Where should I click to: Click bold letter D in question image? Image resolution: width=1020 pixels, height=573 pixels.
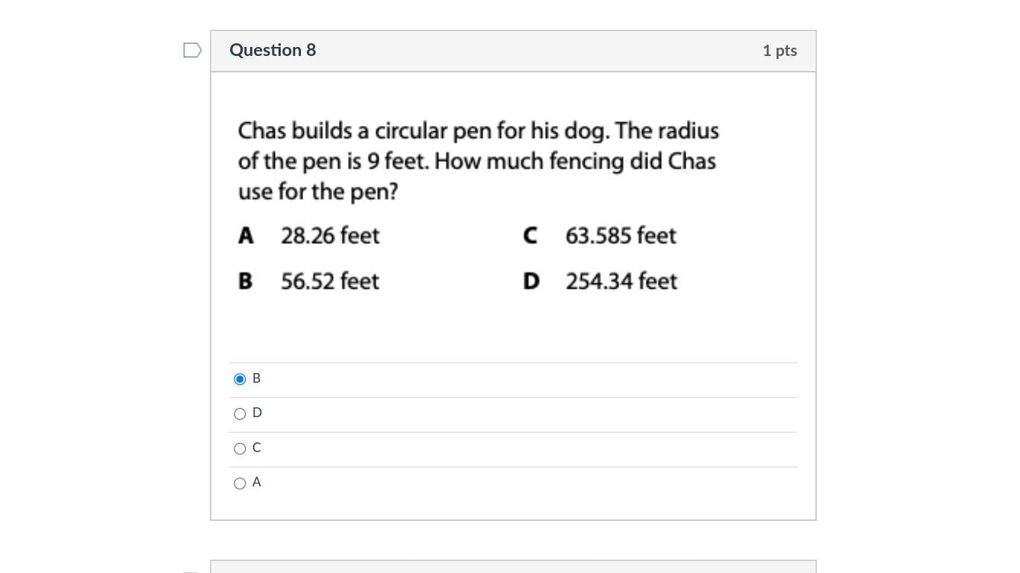pyautogui.click(x=531, y=281)
